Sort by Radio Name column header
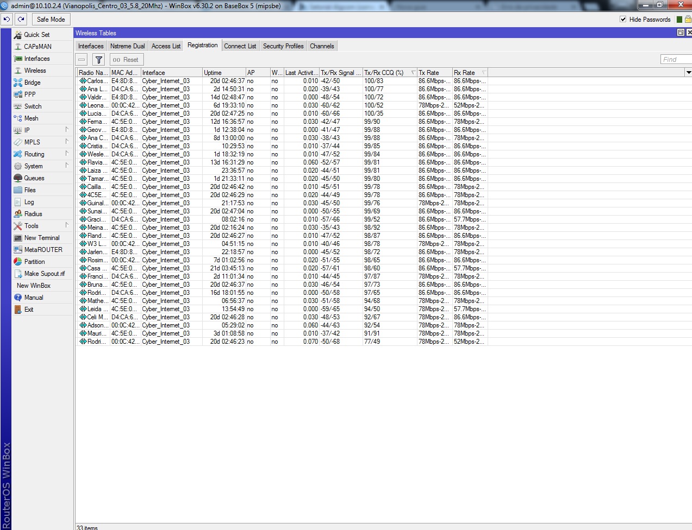This screenshot has width=692, height=530. click(x=93, y=72)
